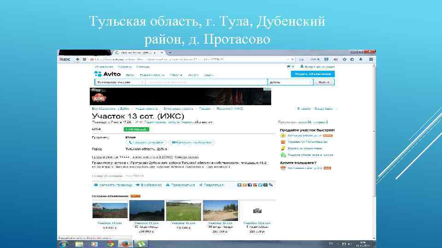Click Поделиться link

pyautogui.click(x=211, y=185)
